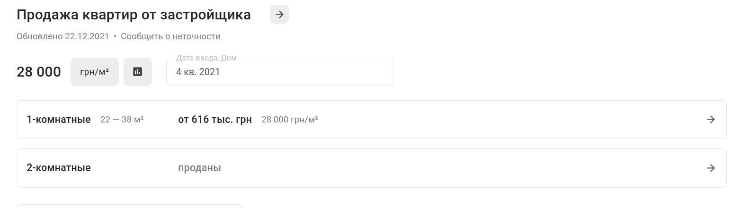Viewport: 740px width, 208px height.
Task: Click the Дата ввода, Дом field label
Action: pos(206,58)
